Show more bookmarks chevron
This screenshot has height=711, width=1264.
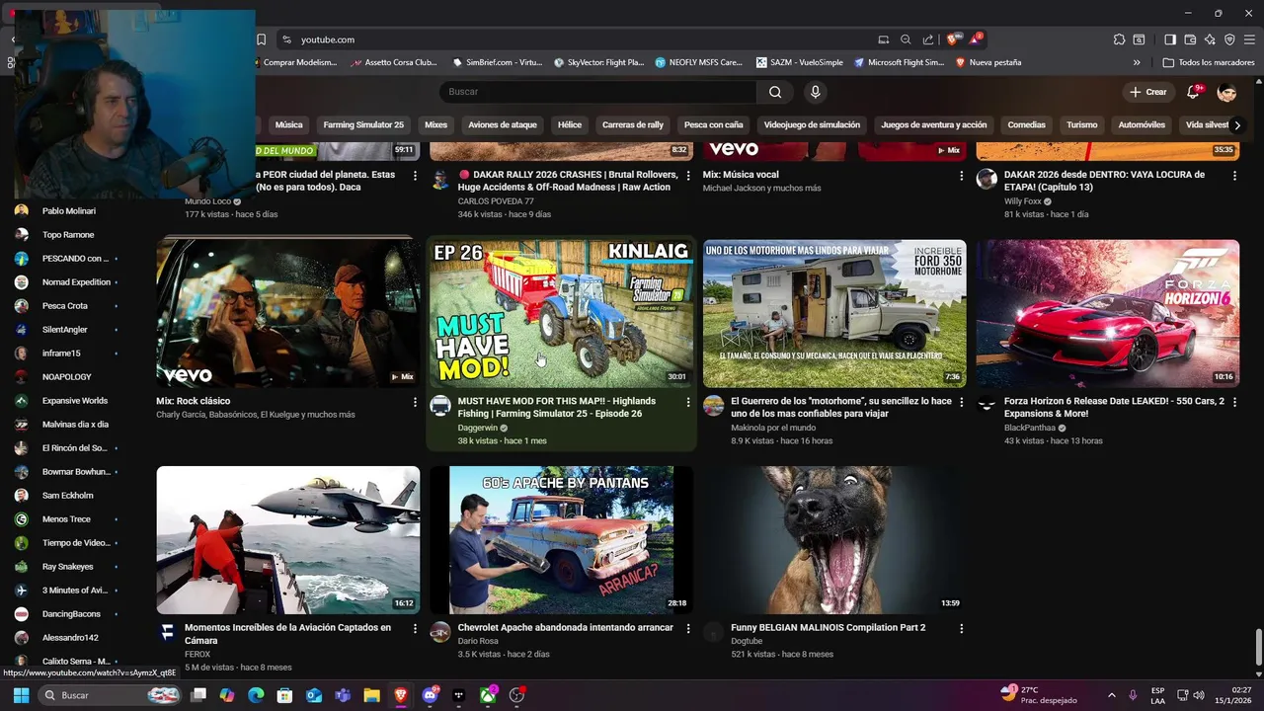[1137, 62]
